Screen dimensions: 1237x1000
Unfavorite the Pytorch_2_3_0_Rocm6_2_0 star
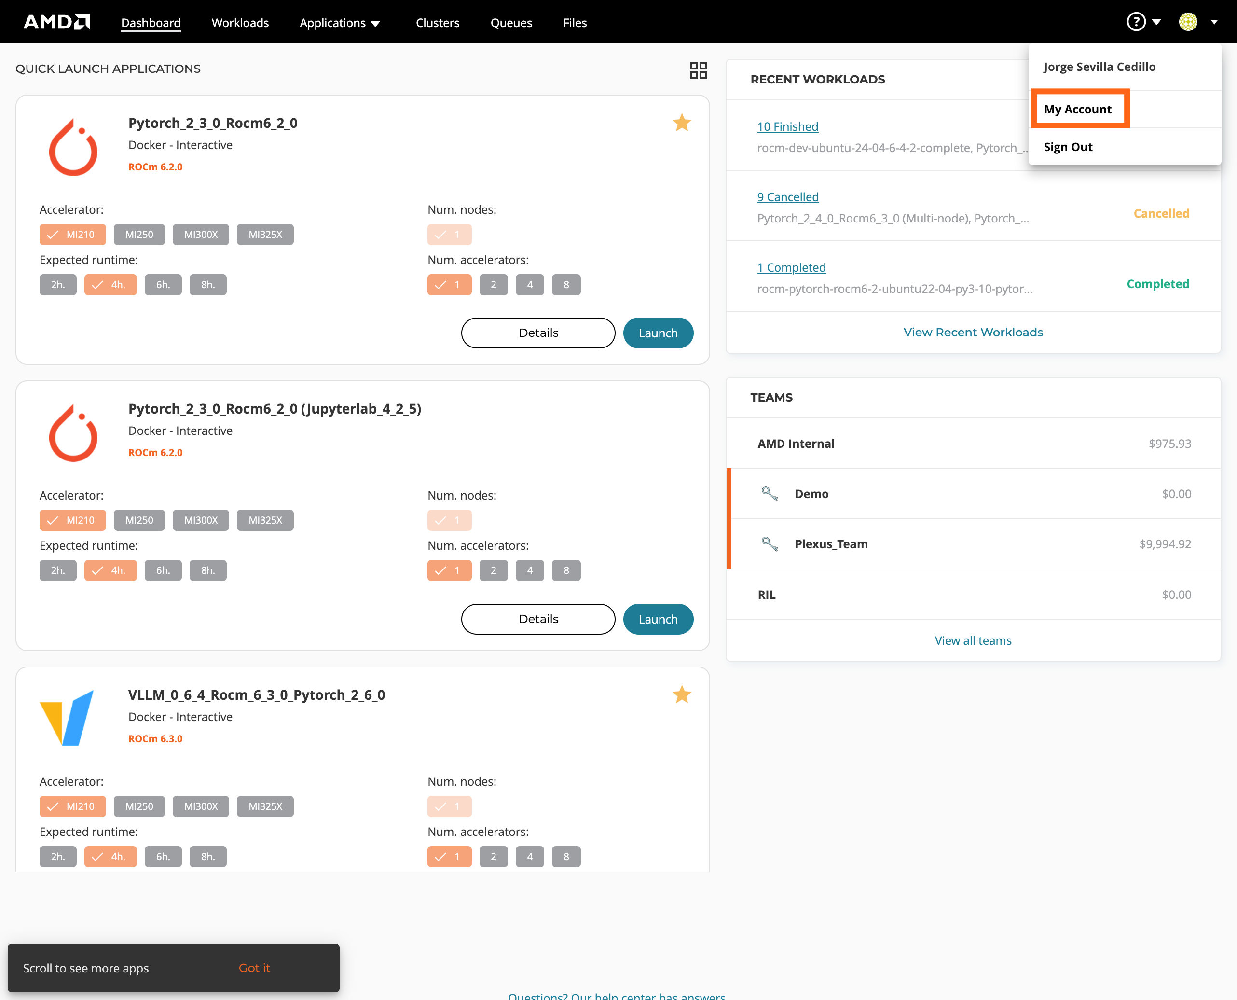[x=682, y=122]
